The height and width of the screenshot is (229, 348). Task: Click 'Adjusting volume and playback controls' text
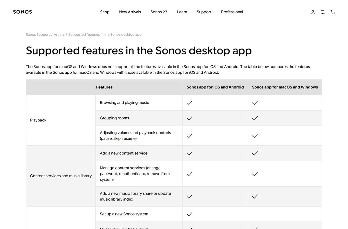(135, 136)
